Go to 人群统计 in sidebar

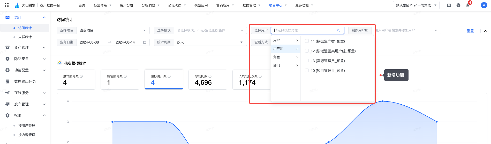click(25, 37)
